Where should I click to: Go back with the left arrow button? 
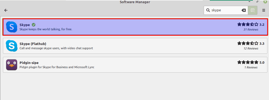(x=6, y=10)
